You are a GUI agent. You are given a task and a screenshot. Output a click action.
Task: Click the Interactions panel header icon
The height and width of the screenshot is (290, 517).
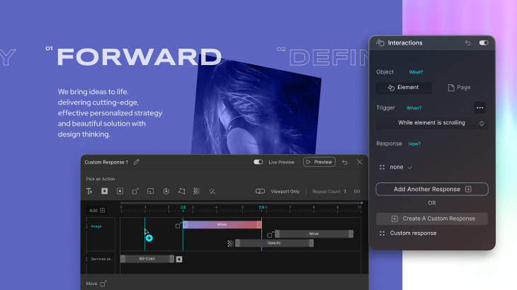click(x=380, y=42)
